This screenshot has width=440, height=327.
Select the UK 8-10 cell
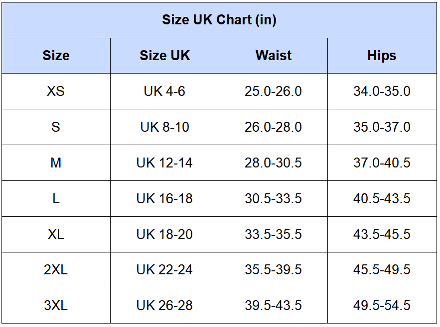[x=165, y=127]
